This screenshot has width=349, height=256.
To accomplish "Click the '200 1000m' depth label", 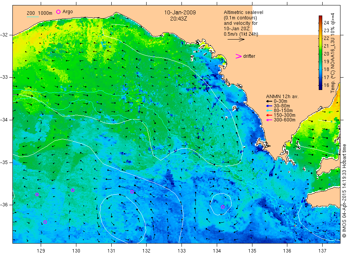I will point(40,13).
